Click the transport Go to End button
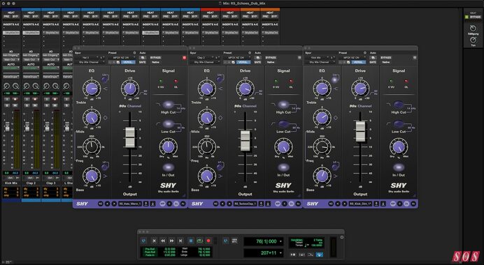Image resolution: width=484 pixels, height=265 pixels. click(x=181, y=241)
